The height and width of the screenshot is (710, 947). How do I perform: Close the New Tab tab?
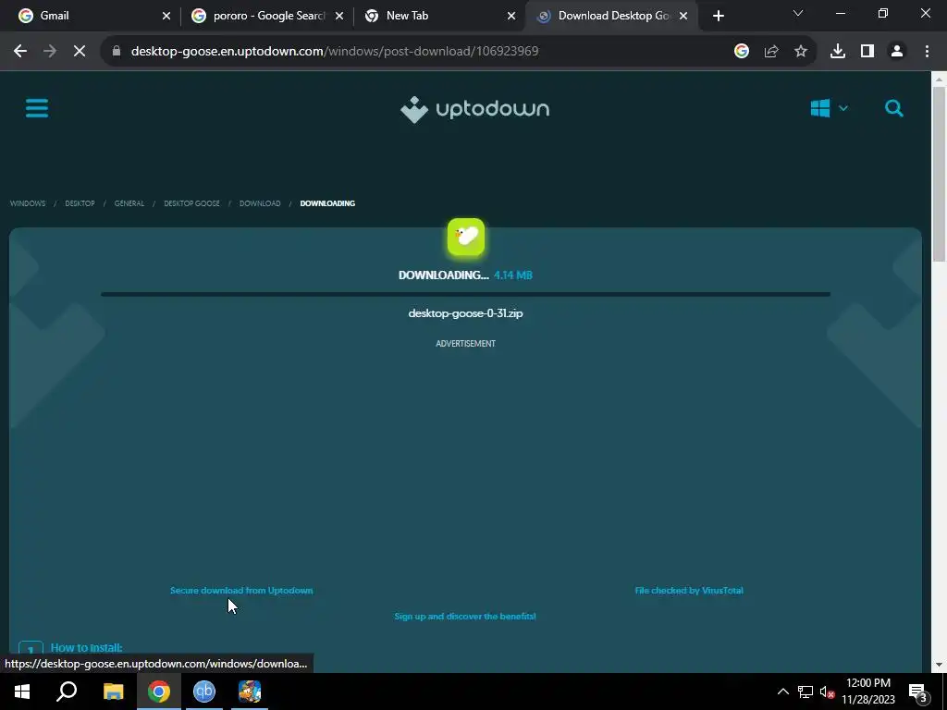[x=510, y=16]
